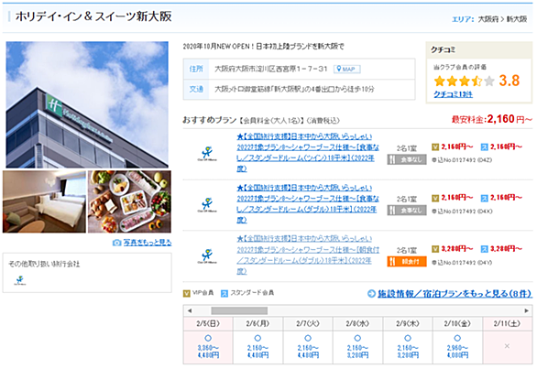This screenshot has height=369, width=537.
Task: Click VIP price icon in first plan row
Action: 435,147
